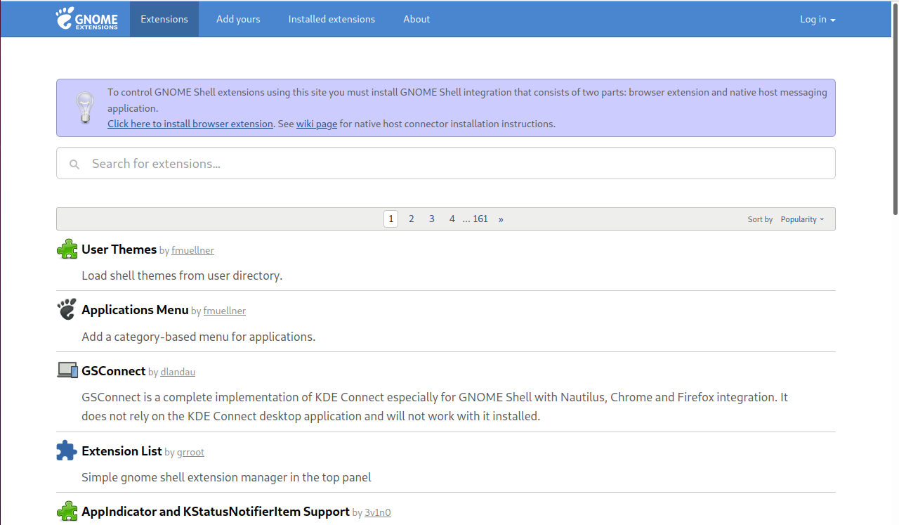Click the User Themes puzzle icon
This screenshot has height=525, width=899.
[x=67, y=249]
